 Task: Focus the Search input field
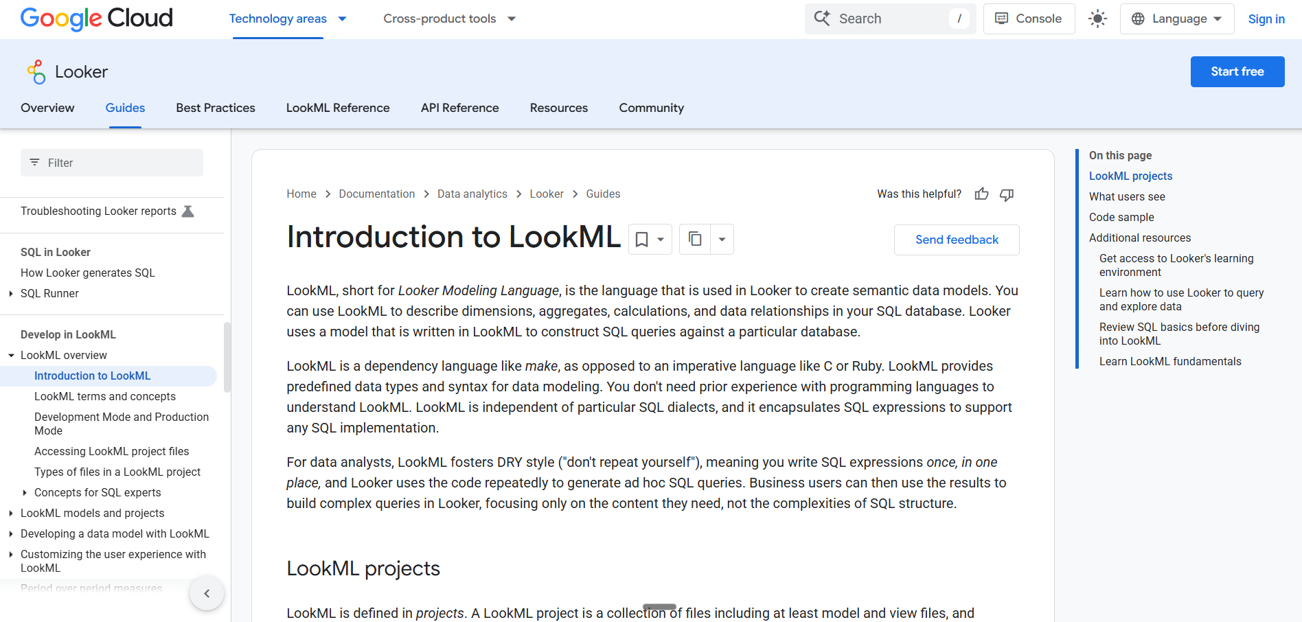tap(891, 19)
